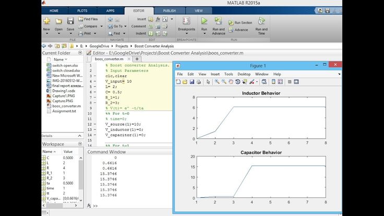Click Save icon in Figure toolbar

192,82
